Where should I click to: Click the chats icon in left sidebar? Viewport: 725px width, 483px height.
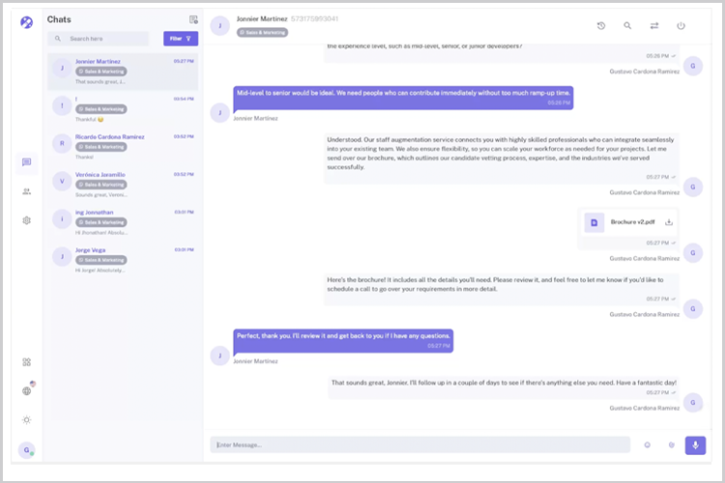pos(27,162)
